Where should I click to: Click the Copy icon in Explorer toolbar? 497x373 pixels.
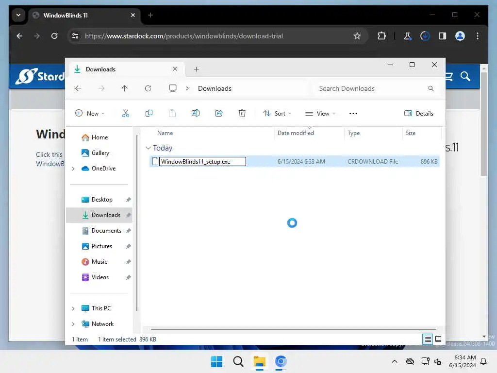coord(149,113)
